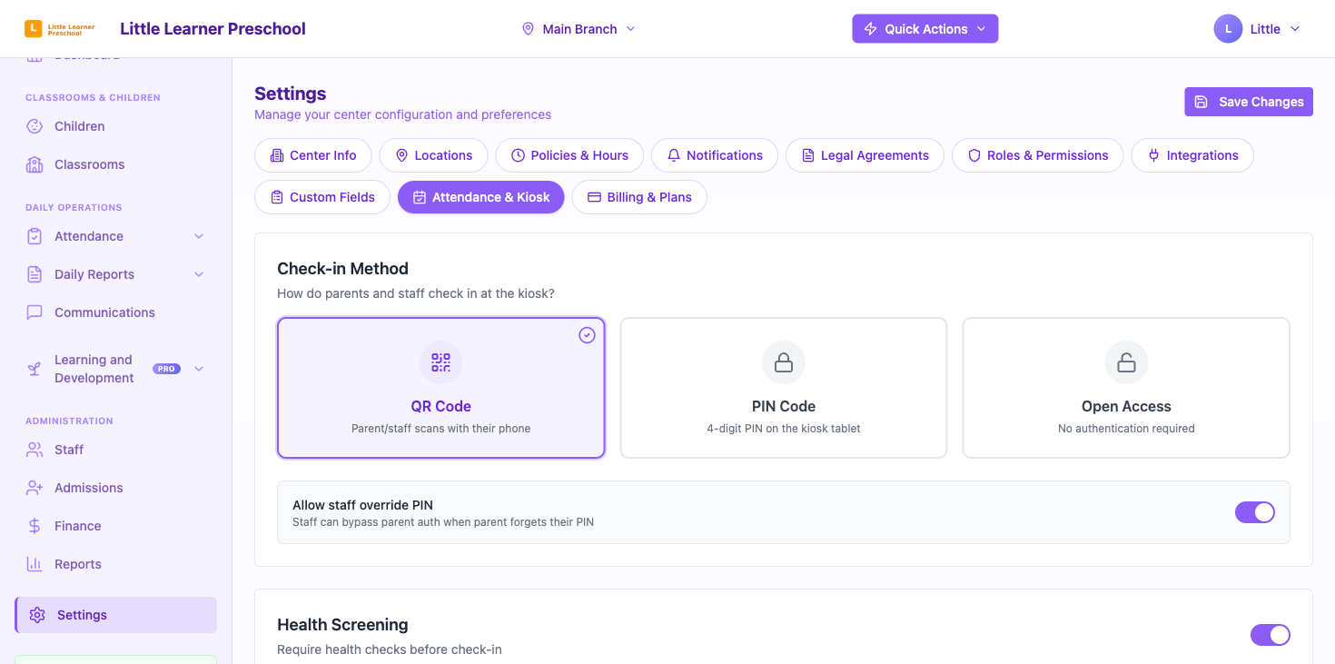Click the closed padlock icon for PIN Code
Screen dimensions: 1335x664
[x=783, y=362]
